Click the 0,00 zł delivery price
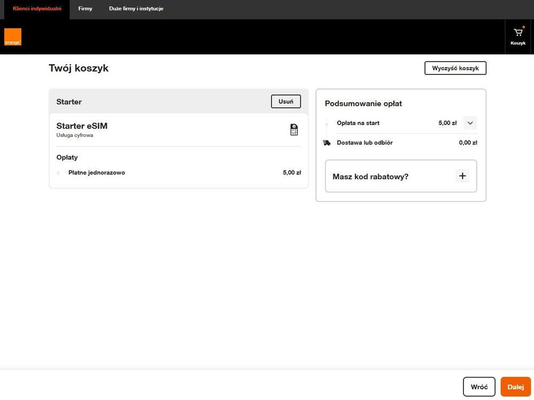 click(468, 143)
